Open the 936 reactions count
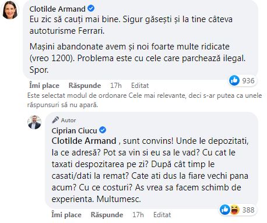Image resolution: width=267 pixels, height=223 pixels. [x=248, y=80]
